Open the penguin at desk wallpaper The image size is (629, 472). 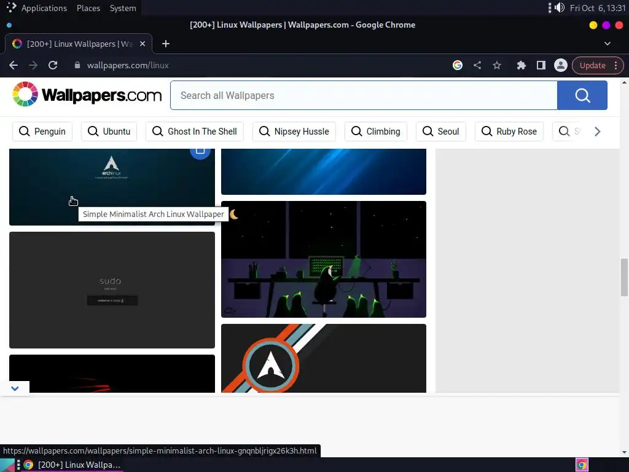(x=323, y=259)
